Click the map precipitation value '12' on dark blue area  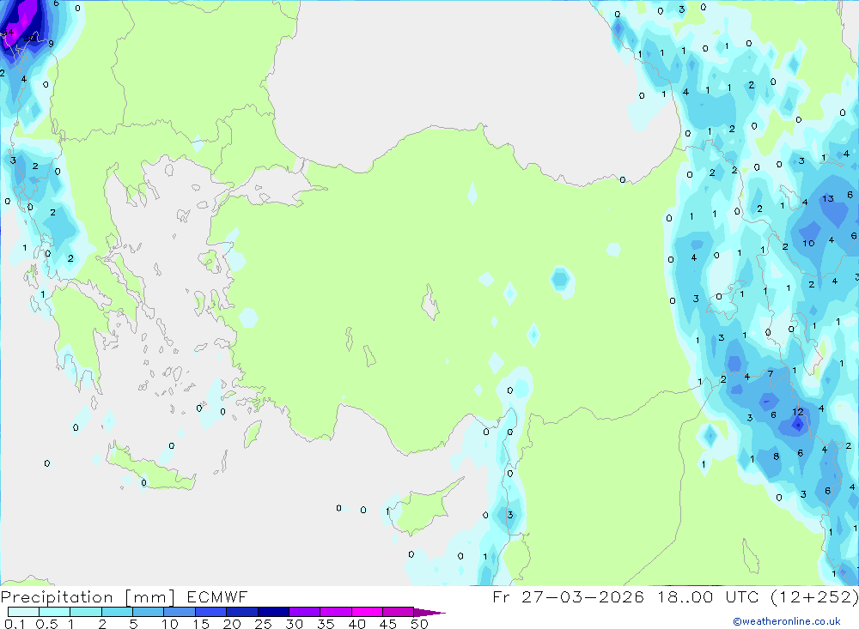798,412
